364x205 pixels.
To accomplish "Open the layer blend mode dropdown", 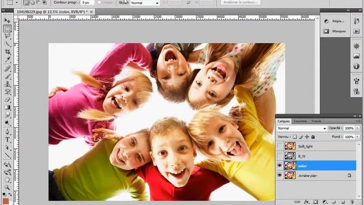I will [302, 128].
